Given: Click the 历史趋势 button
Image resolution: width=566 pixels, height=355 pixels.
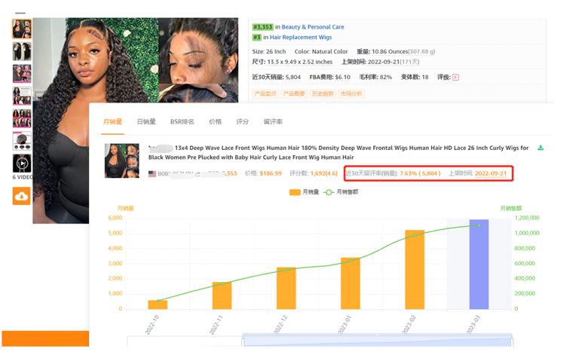Looking at the screenshot, I should [323, 94].
